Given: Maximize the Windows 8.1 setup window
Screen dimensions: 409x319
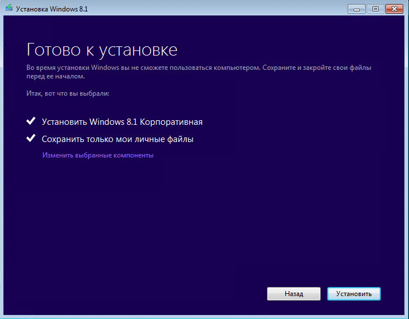Looking at the screenshot, I should [x=375, y=9].
